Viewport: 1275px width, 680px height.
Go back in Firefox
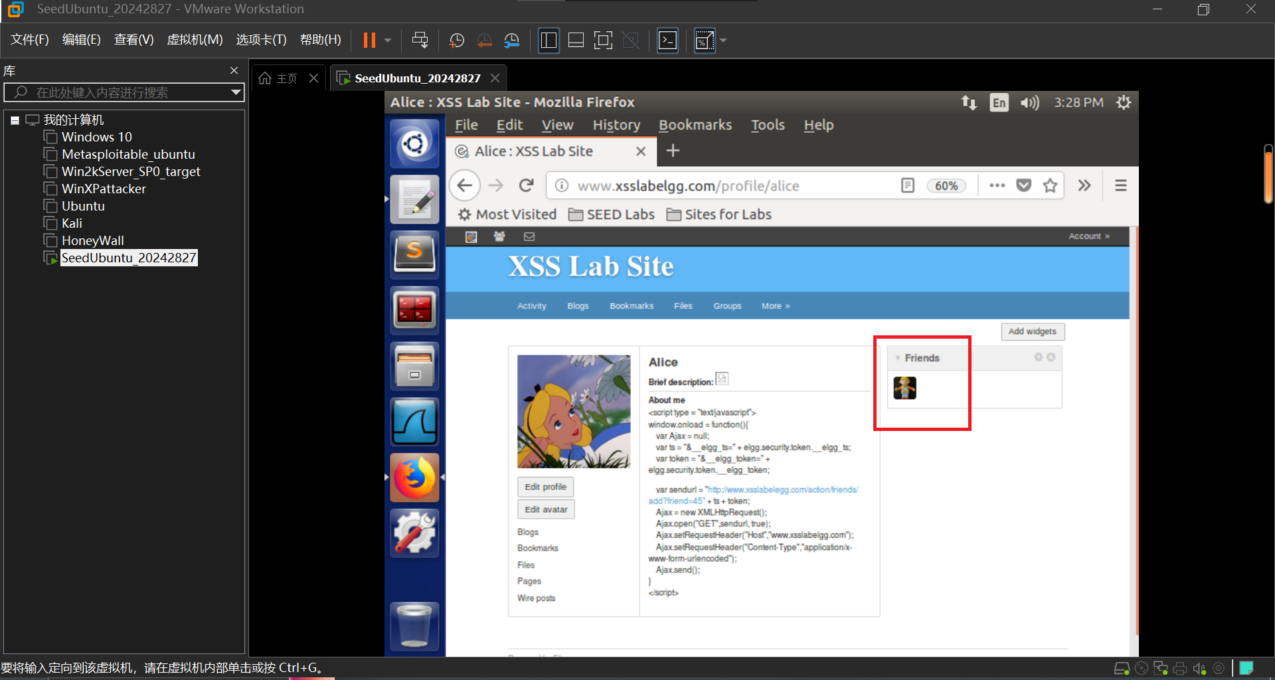(465, 185)
